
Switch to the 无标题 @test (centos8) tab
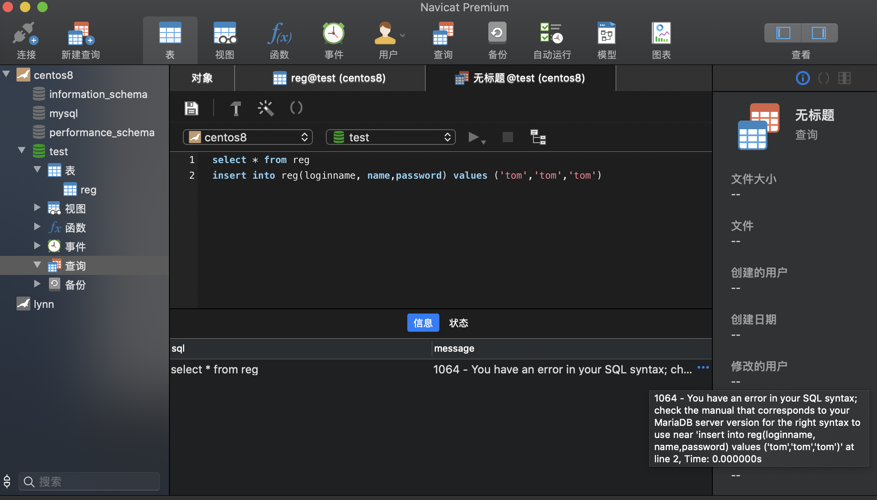520,78
